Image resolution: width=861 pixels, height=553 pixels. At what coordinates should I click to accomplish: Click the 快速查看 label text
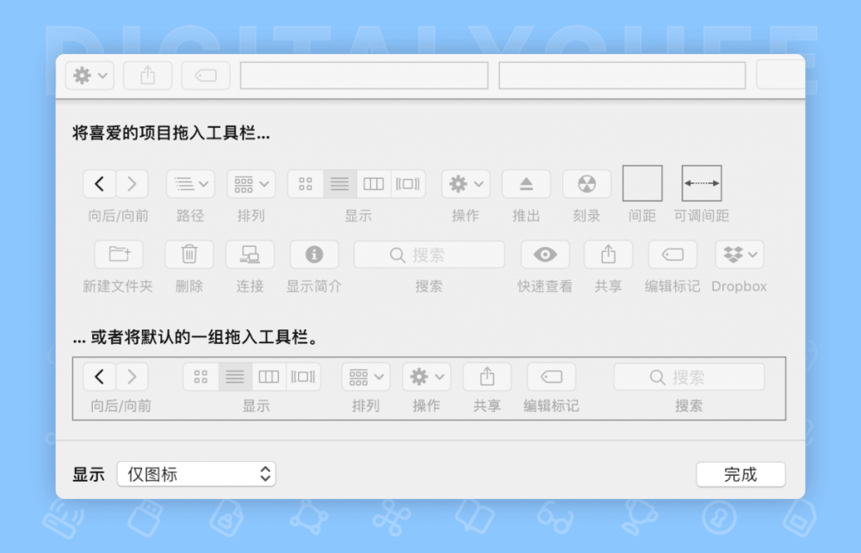(545, 286)
